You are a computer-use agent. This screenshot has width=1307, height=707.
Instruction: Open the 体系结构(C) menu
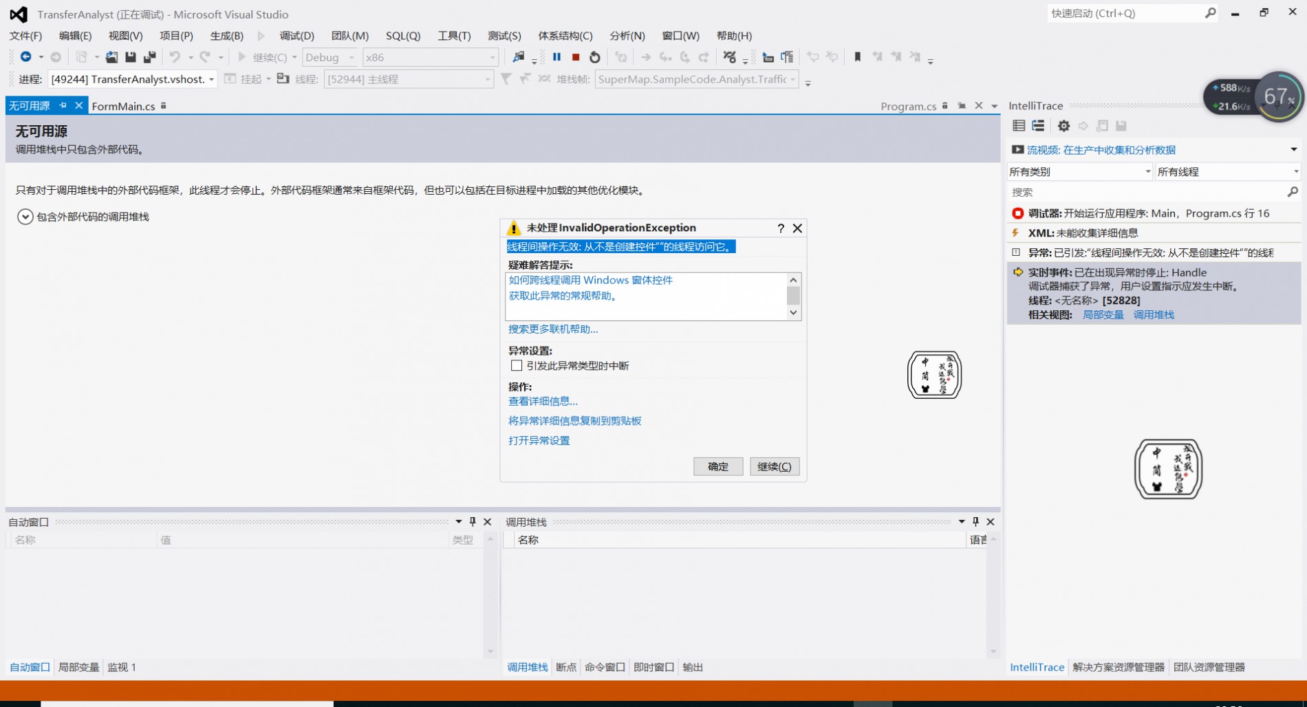(x=565, y=36)
